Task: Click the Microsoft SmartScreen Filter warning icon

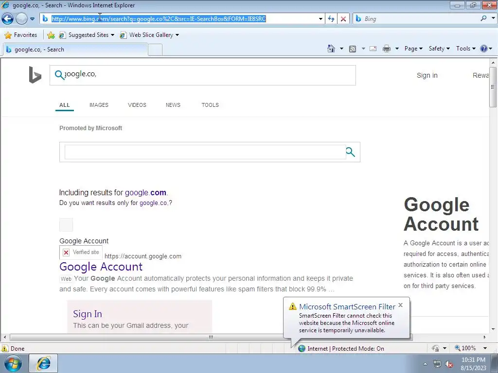Action: tap(292, 306)
